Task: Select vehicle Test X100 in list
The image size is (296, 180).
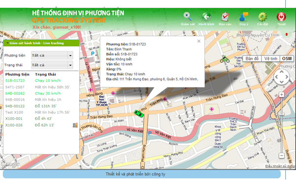Action: tap(14, 112)
